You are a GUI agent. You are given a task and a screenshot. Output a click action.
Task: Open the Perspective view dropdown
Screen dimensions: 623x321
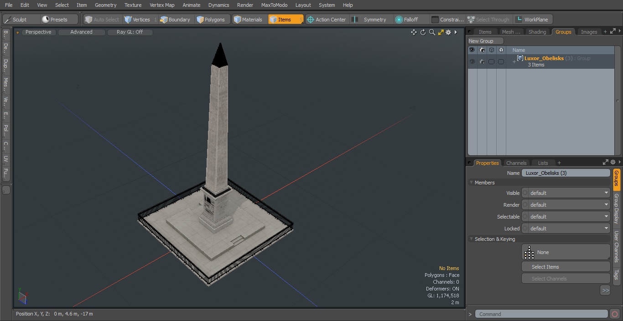pos(38,32)
